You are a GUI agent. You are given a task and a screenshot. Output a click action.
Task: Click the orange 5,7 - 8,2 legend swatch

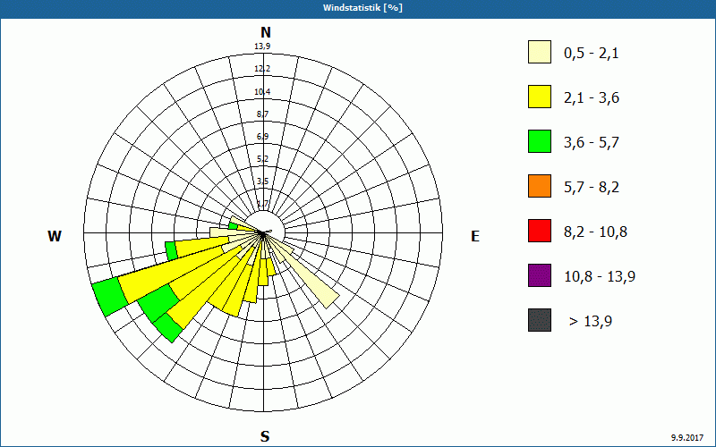coord(540,186)
